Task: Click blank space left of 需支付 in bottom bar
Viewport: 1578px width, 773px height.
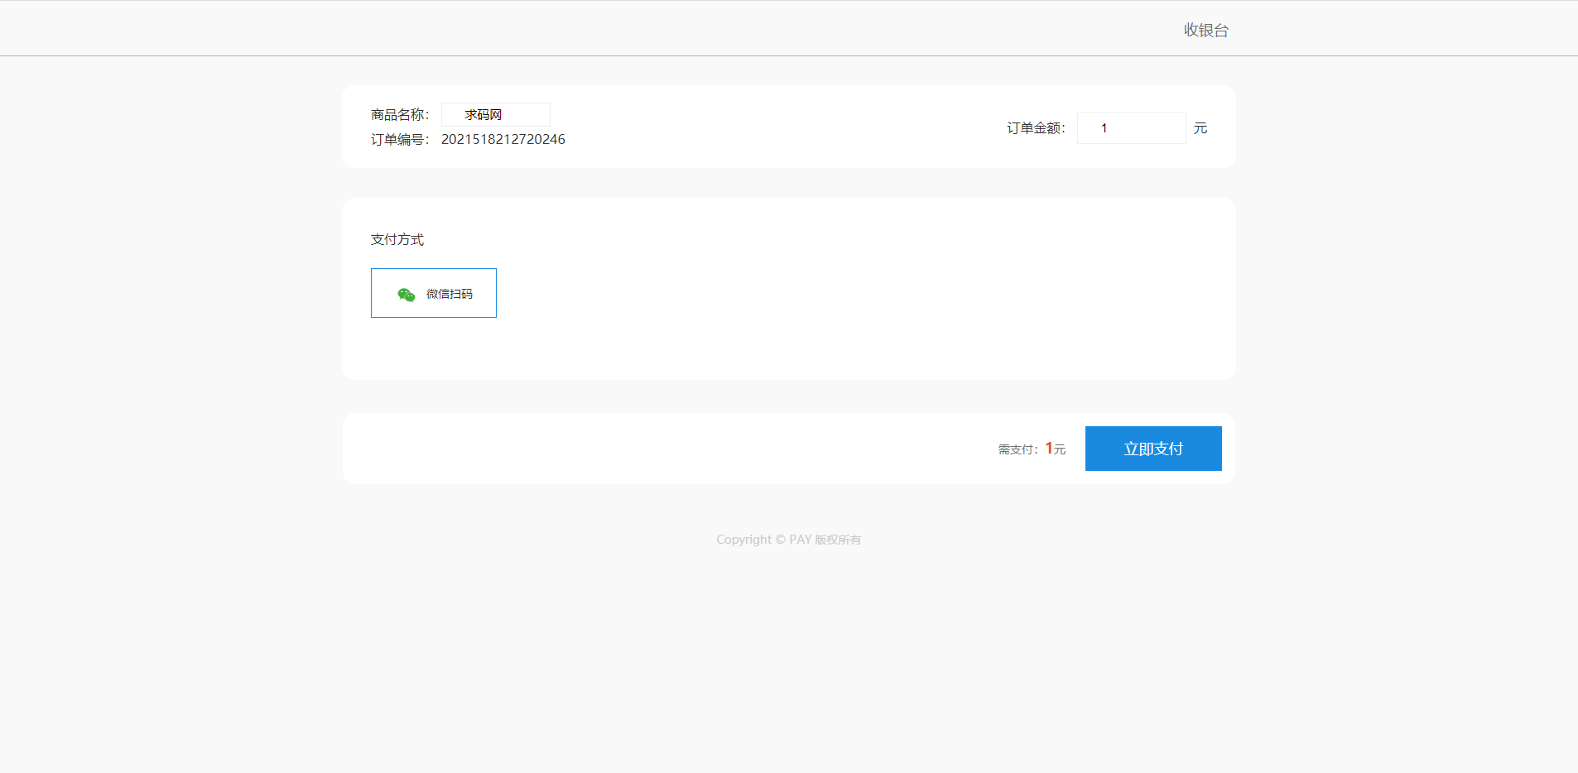Action: tap(662, 449)
